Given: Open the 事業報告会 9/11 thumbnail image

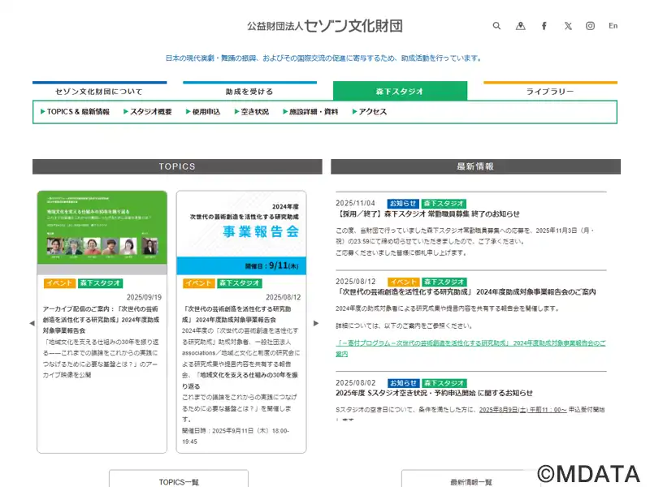Looking at the screenshot, I should (241, 233).
